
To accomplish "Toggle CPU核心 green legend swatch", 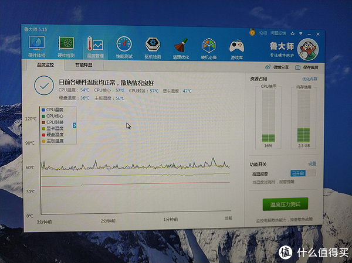I will click(x=43, y=116).
